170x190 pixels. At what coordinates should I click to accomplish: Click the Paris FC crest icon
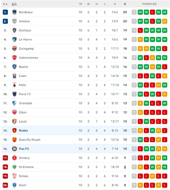[x=14, y=94]
